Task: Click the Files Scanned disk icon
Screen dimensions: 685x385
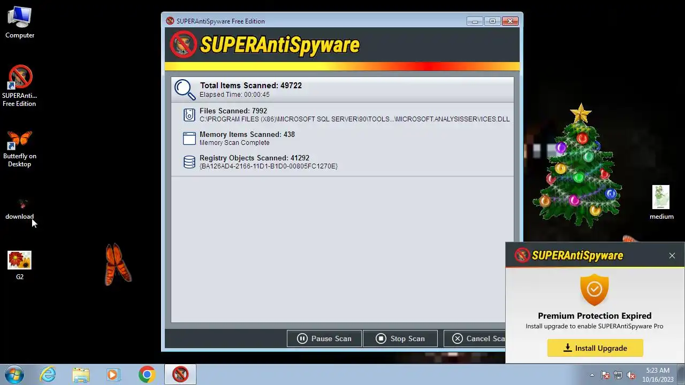Action: (189, 115)
